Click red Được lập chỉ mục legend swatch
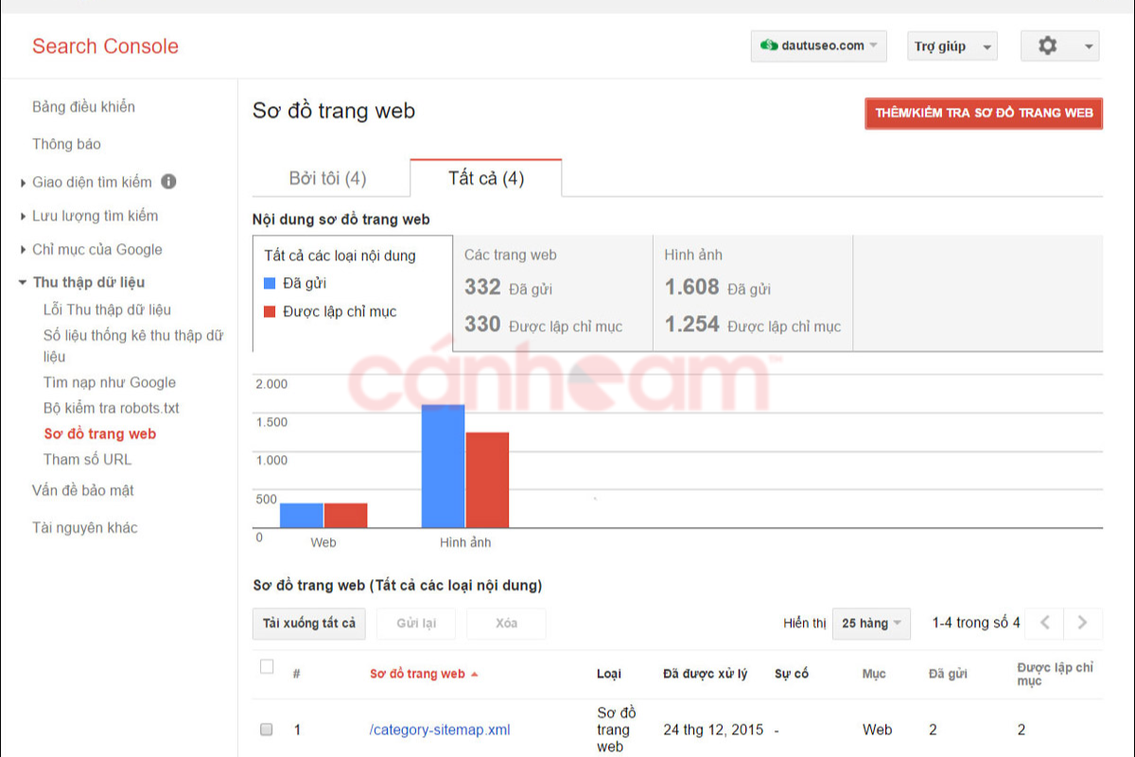 [x=270, y=311]
